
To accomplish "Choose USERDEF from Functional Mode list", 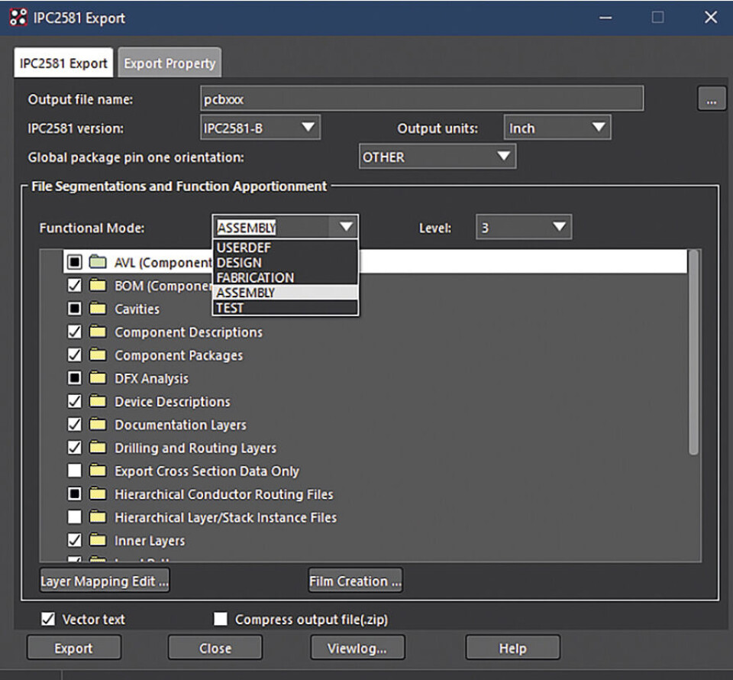I will [x=286, y=248].
